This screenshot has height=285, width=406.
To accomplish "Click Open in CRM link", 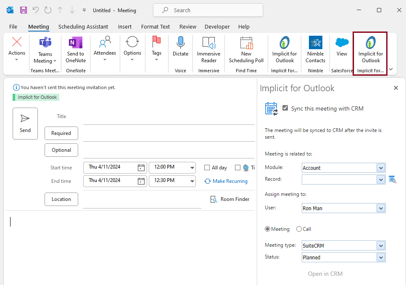I will point(325,274).
